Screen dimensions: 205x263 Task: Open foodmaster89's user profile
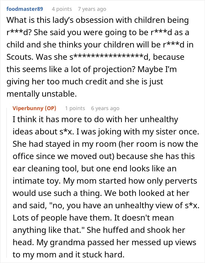pos(25,9)
